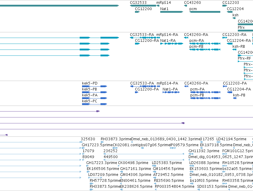Open the CG12203 gene label in the top track
The width and height of the screenshot is (253, 191).
231,3
